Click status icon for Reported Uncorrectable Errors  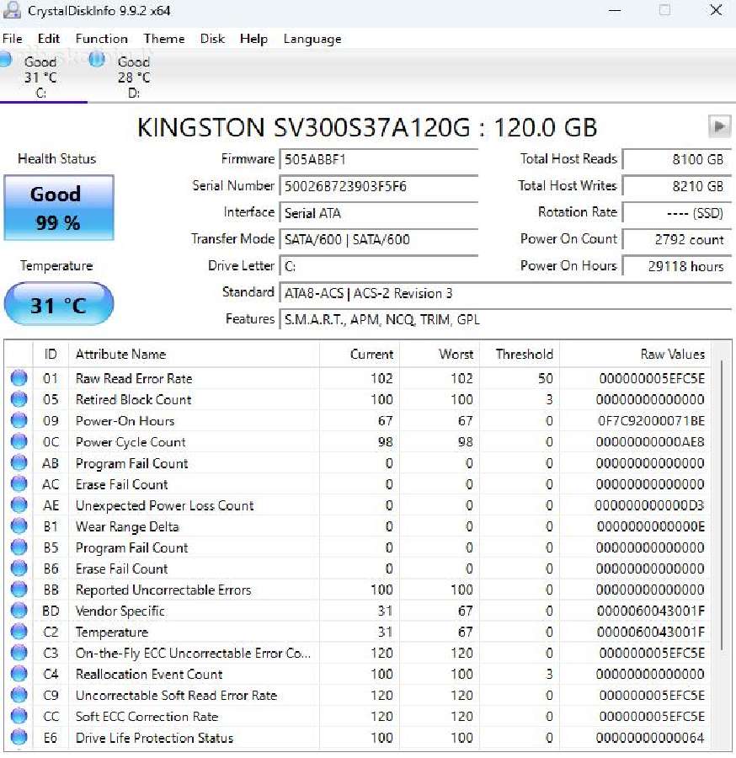pyautogui.click(x=19, y=590)
